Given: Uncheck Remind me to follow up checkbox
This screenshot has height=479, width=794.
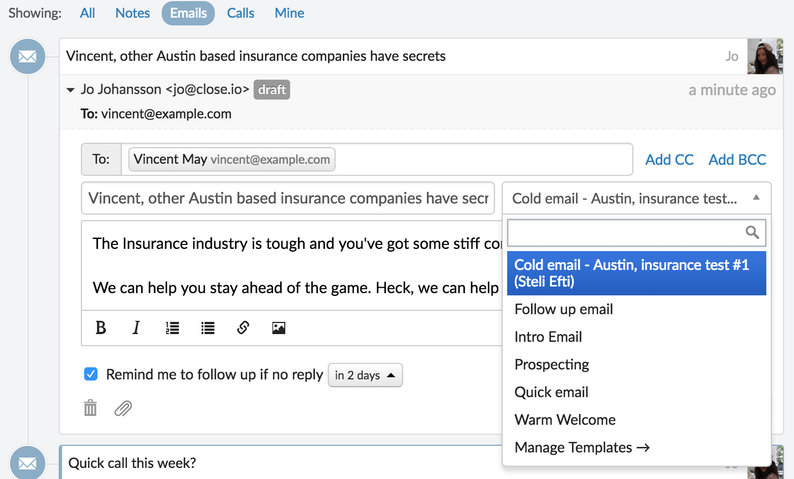Looking at the screenshot, I should tap(91, 374).
